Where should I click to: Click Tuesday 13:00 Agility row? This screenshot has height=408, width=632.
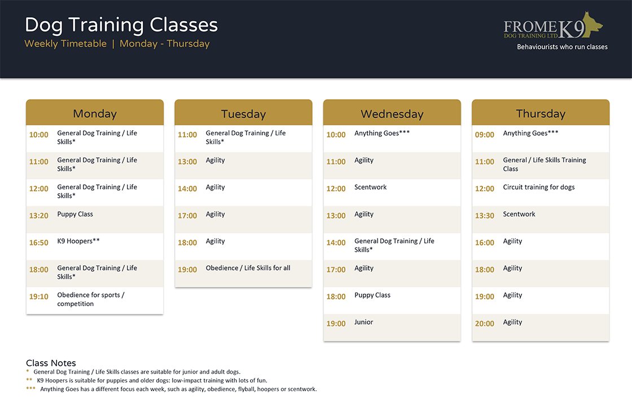click(243, 166)
